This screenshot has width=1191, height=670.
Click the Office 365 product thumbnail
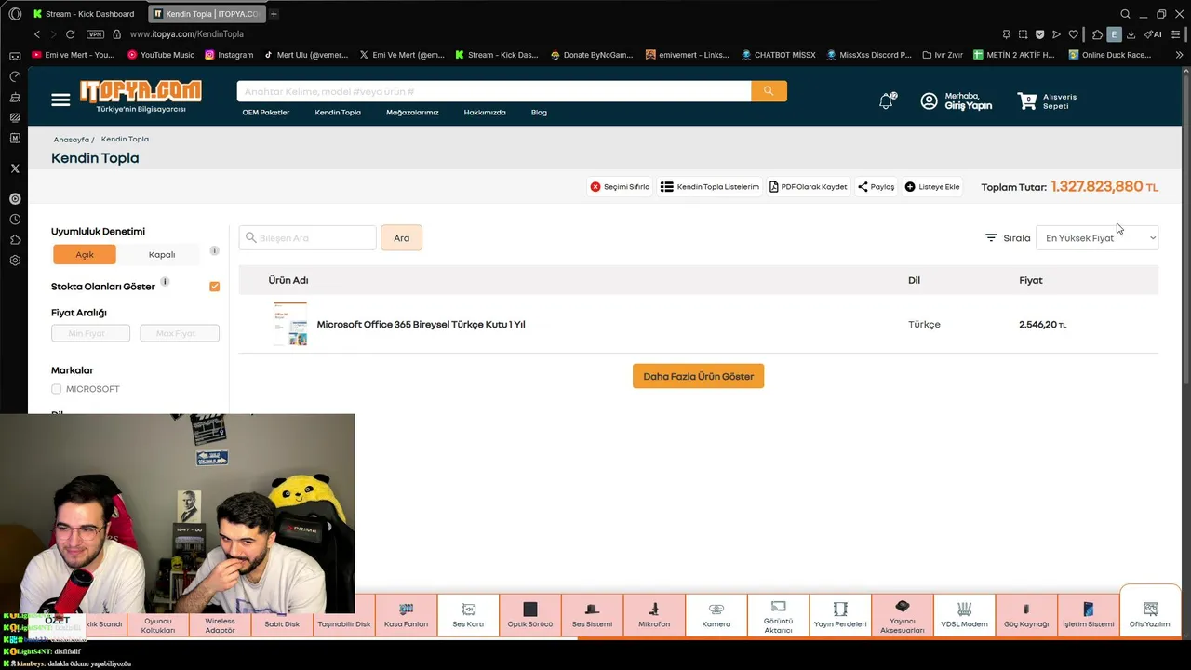click(x=290, y=324)
